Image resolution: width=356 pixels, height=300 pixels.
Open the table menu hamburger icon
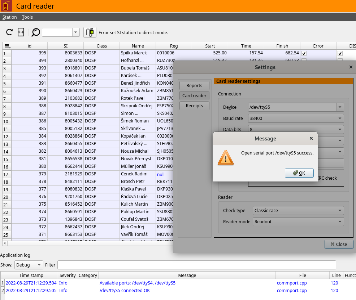coord(7,46)
